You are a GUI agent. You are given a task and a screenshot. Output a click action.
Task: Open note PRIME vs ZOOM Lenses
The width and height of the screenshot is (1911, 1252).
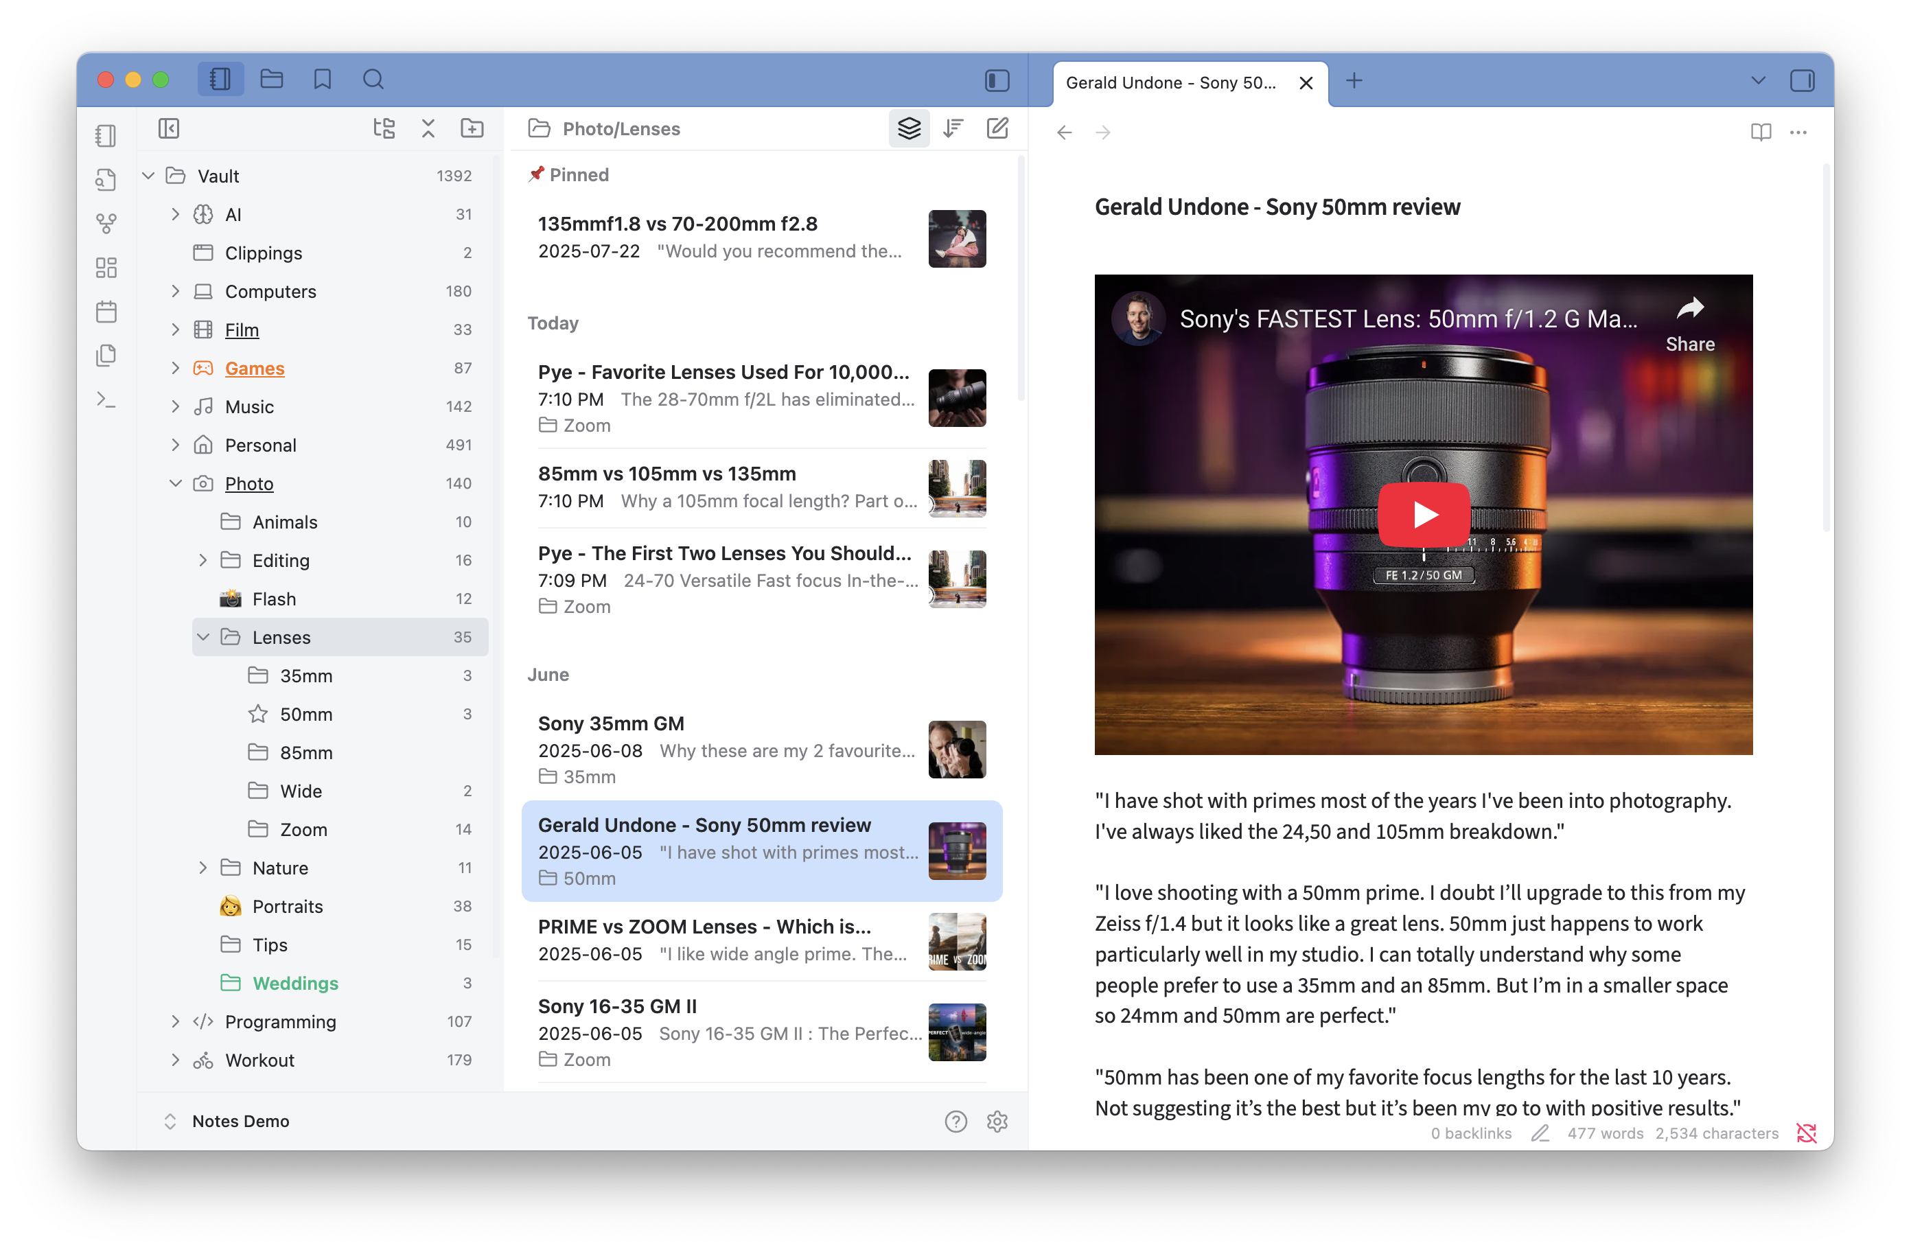(761, 940)
